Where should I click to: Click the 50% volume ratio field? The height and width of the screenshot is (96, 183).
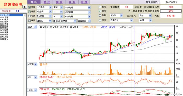(171, 11)
